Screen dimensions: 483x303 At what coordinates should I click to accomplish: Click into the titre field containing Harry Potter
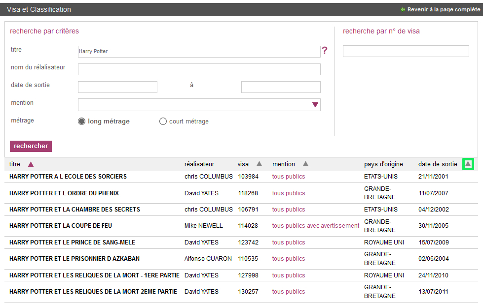199,52
